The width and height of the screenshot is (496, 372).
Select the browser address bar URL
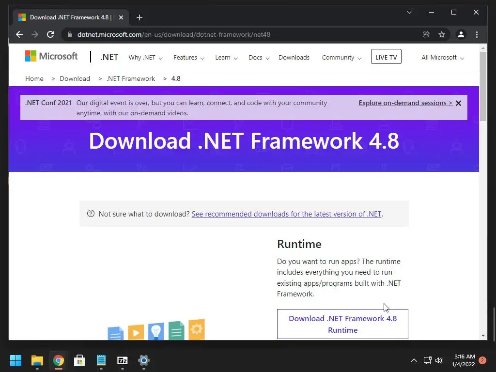[174, 34]
